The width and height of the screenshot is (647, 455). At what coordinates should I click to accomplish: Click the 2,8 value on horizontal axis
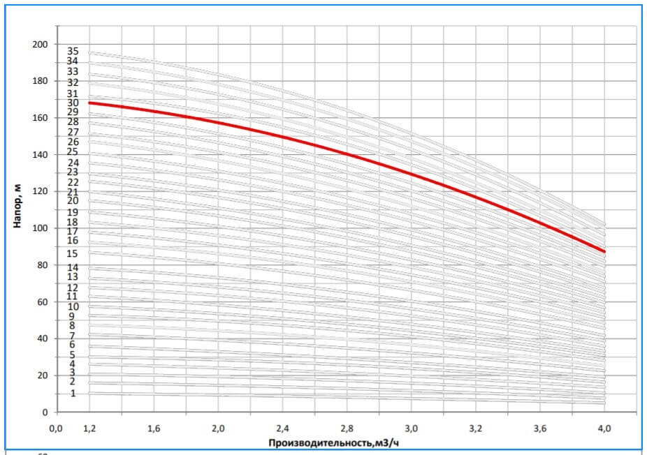point(347,427)
